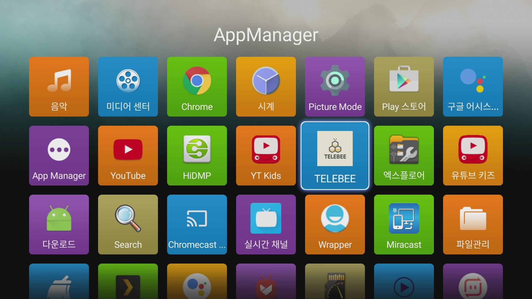Open 구글 어시스턴트 tile in top row
The height and width of the screenshot is (299, 532).
473,87
